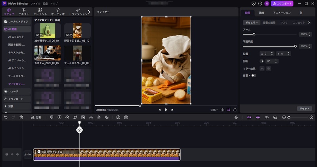Open the ファイル menu
Image resolution: width=317 pixels, height=167 pixels.
(x=35, y=3)
